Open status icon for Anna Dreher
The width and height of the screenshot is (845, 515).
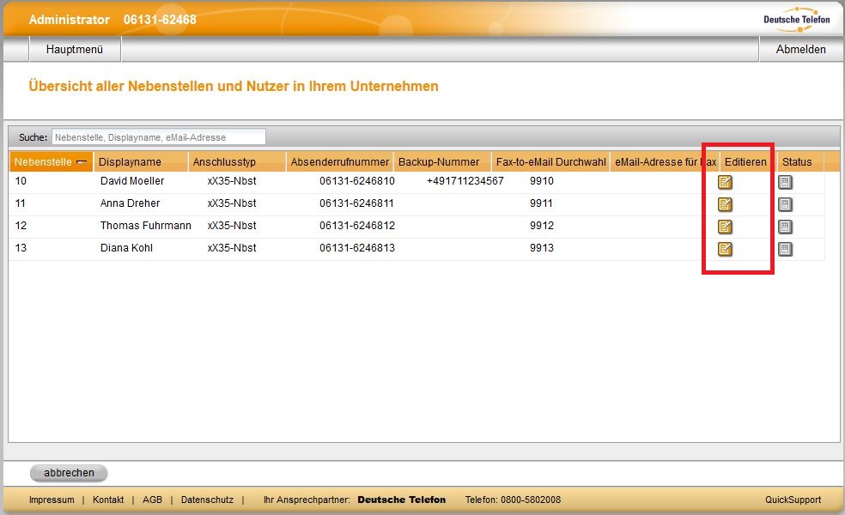(785, 204)
